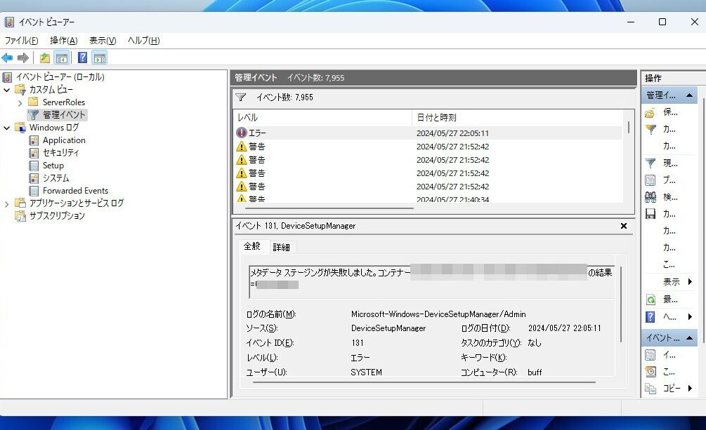Click the filter funnel icon above event list
Viewport: 706px width, 430px height.
click(241, 98)
